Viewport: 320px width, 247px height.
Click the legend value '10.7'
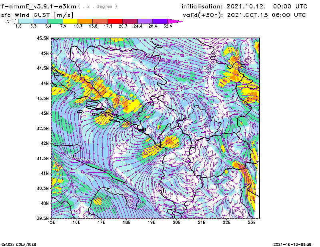click(x=78, y=26)
